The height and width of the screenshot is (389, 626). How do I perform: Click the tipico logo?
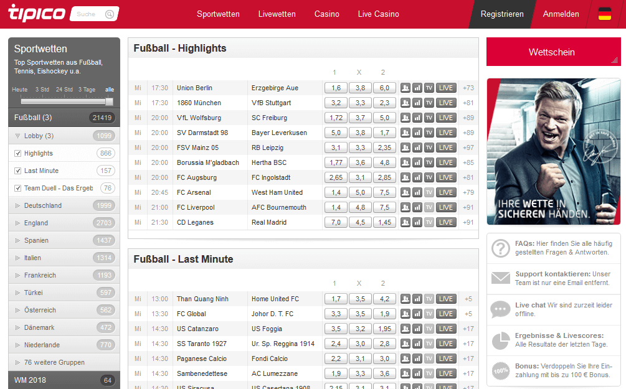click(36, 13)
